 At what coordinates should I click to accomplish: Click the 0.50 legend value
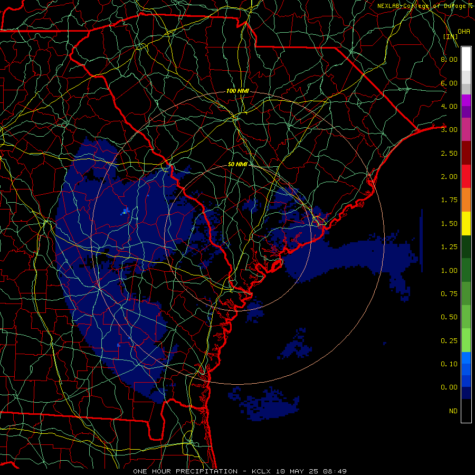tap(449, 317)
